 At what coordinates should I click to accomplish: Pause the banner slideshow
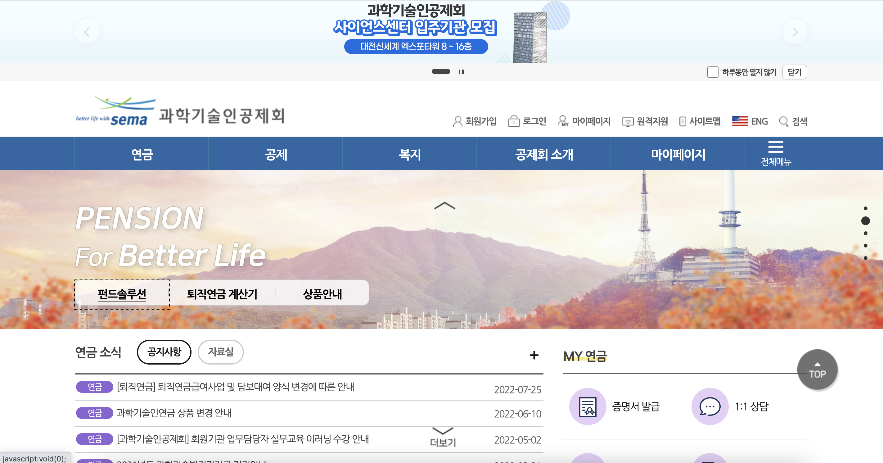[461, 72]
